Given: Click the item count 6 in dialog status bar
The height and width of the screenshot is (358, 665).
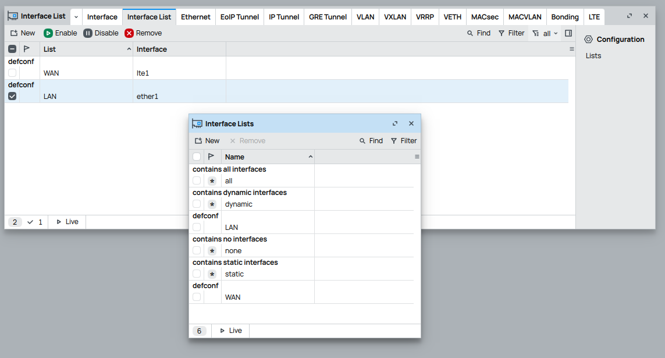Looking at the screenshot, I should [200, 331].
